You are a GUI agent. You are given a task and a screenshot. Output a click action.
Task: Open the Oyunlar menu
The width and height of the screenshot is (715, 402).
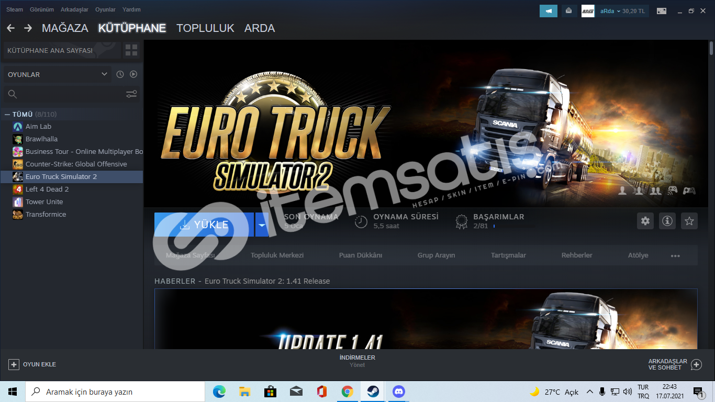click(105, 9)
